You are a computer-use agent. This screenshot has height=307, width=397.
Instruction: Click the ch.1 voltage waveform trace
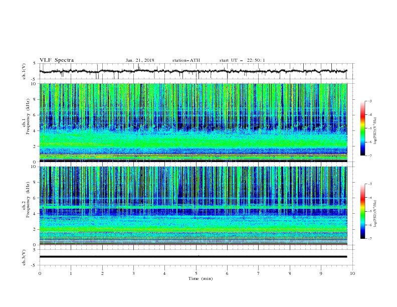[193, 71]
